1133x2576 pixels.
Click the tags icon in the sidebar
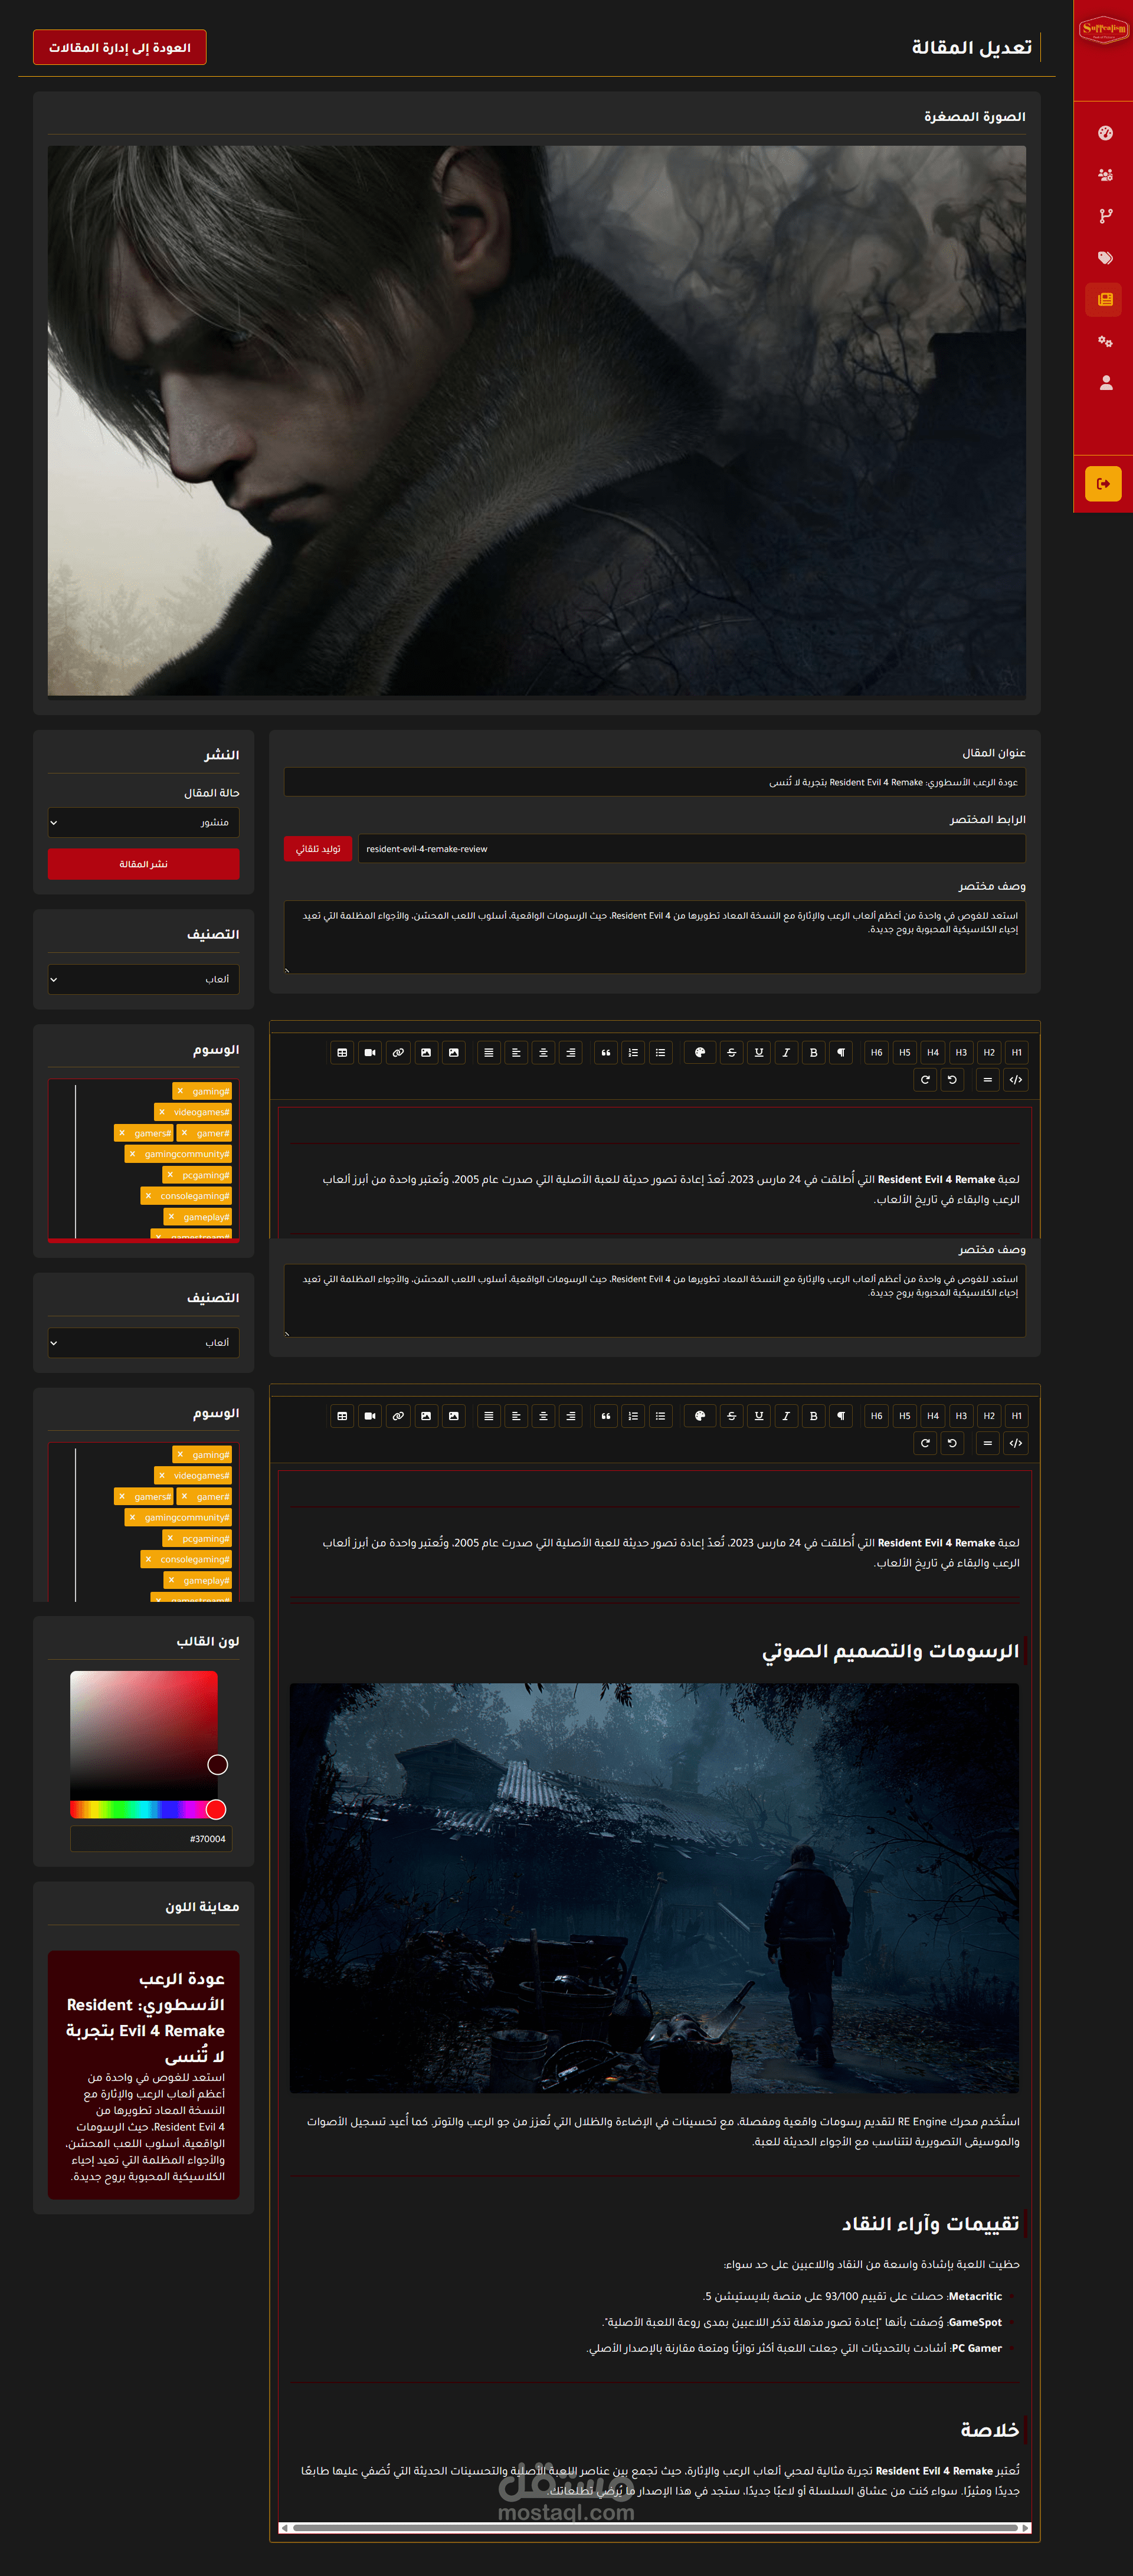(x=1104, y=258)
